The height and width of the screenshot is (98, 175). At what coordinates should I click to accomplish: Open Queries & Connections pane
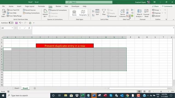[x=58, y=10]
